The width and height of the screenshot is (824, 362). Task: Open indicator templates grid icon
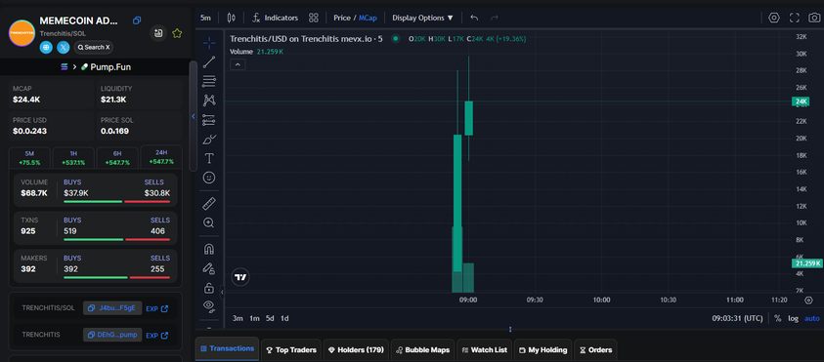(314, 18)
